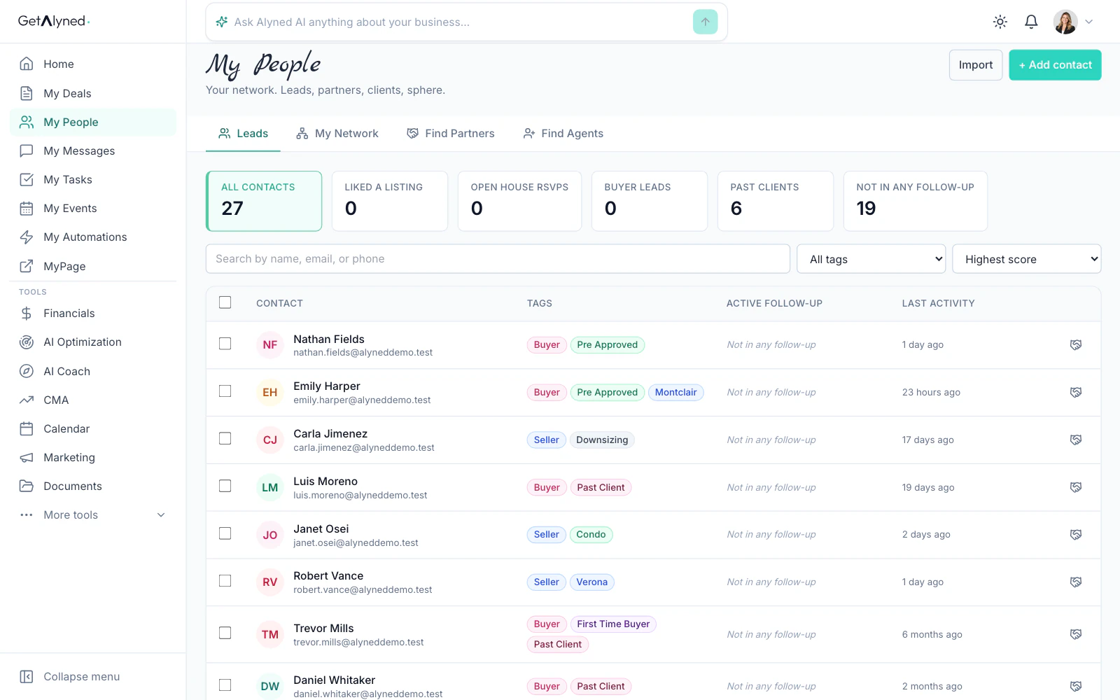
Task: Open Financials tool
Action: click(x=93, y=313)
